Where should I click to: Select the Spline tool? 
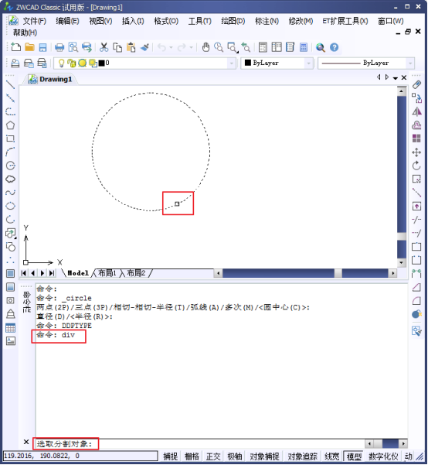(x=10, y=193)
